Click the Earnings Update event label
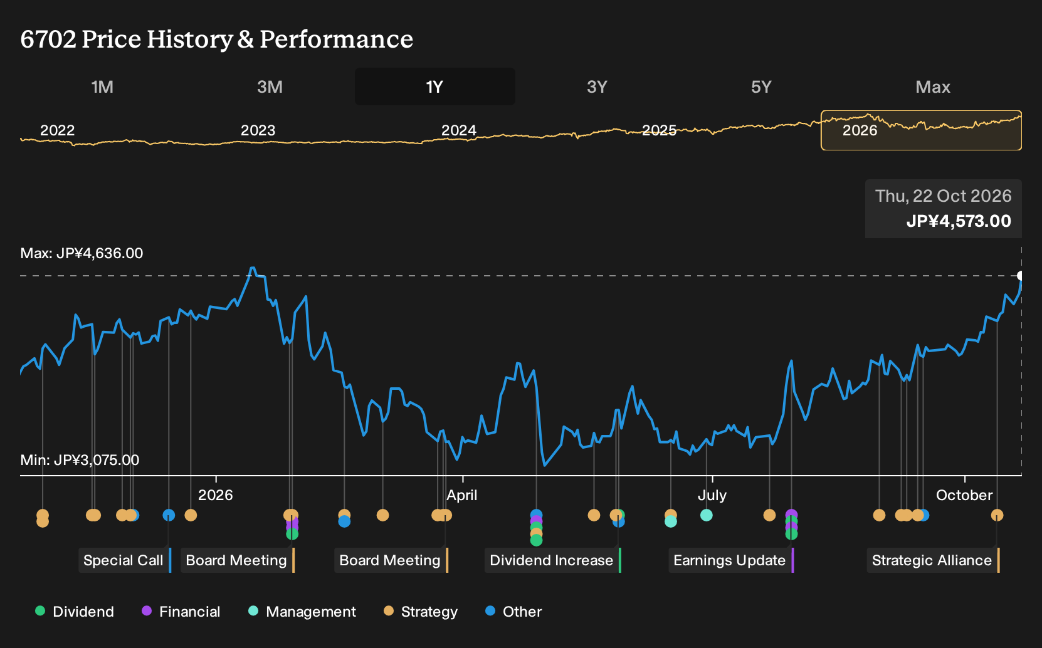This screenshot has height=648, width=1042. click(731, 560)
